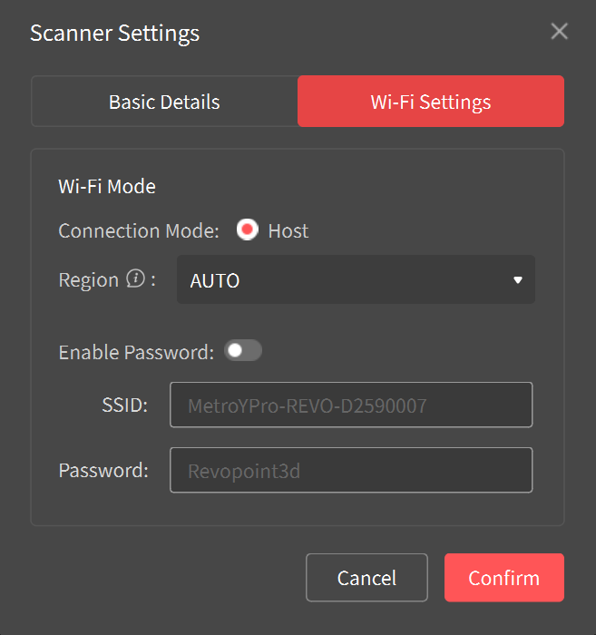Viewport: 596px width, 635px height.
Task: Focus the Password input field
Action: click(350, 470)
